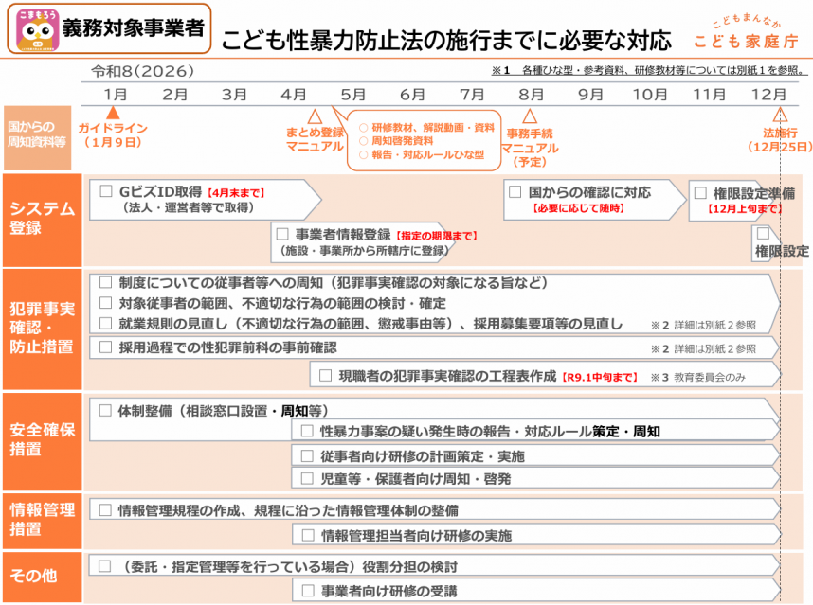
Task: Check 情報管理担当者向け研修の実施 checkbox
Action: tap(308, 535)
